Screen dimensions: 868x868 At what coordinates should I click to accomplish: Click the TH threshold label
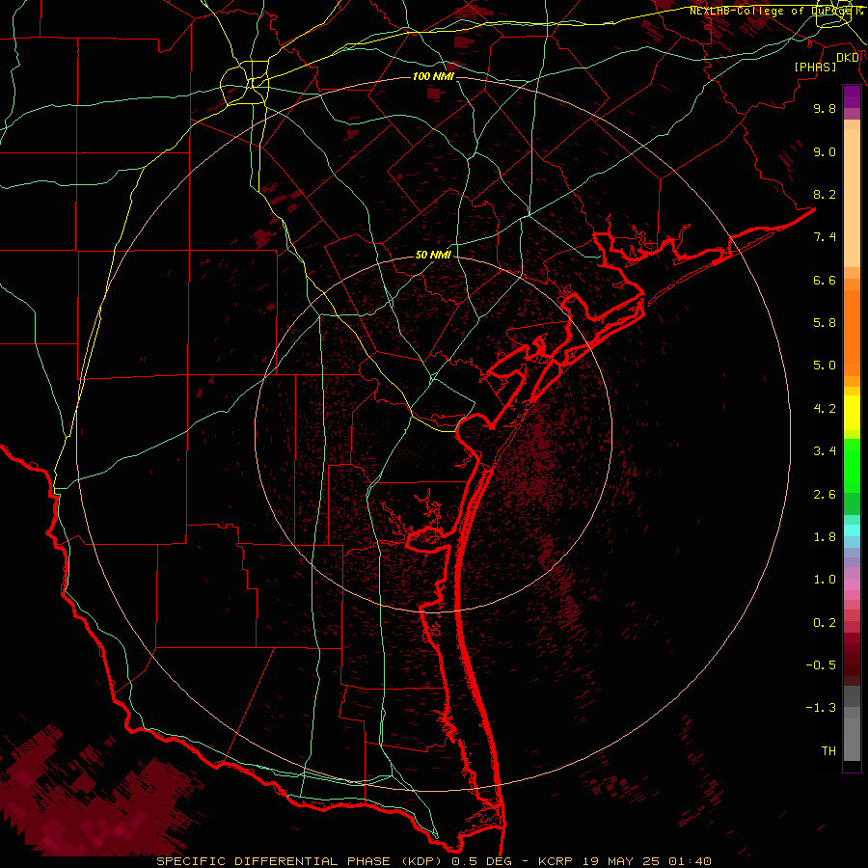828,751
